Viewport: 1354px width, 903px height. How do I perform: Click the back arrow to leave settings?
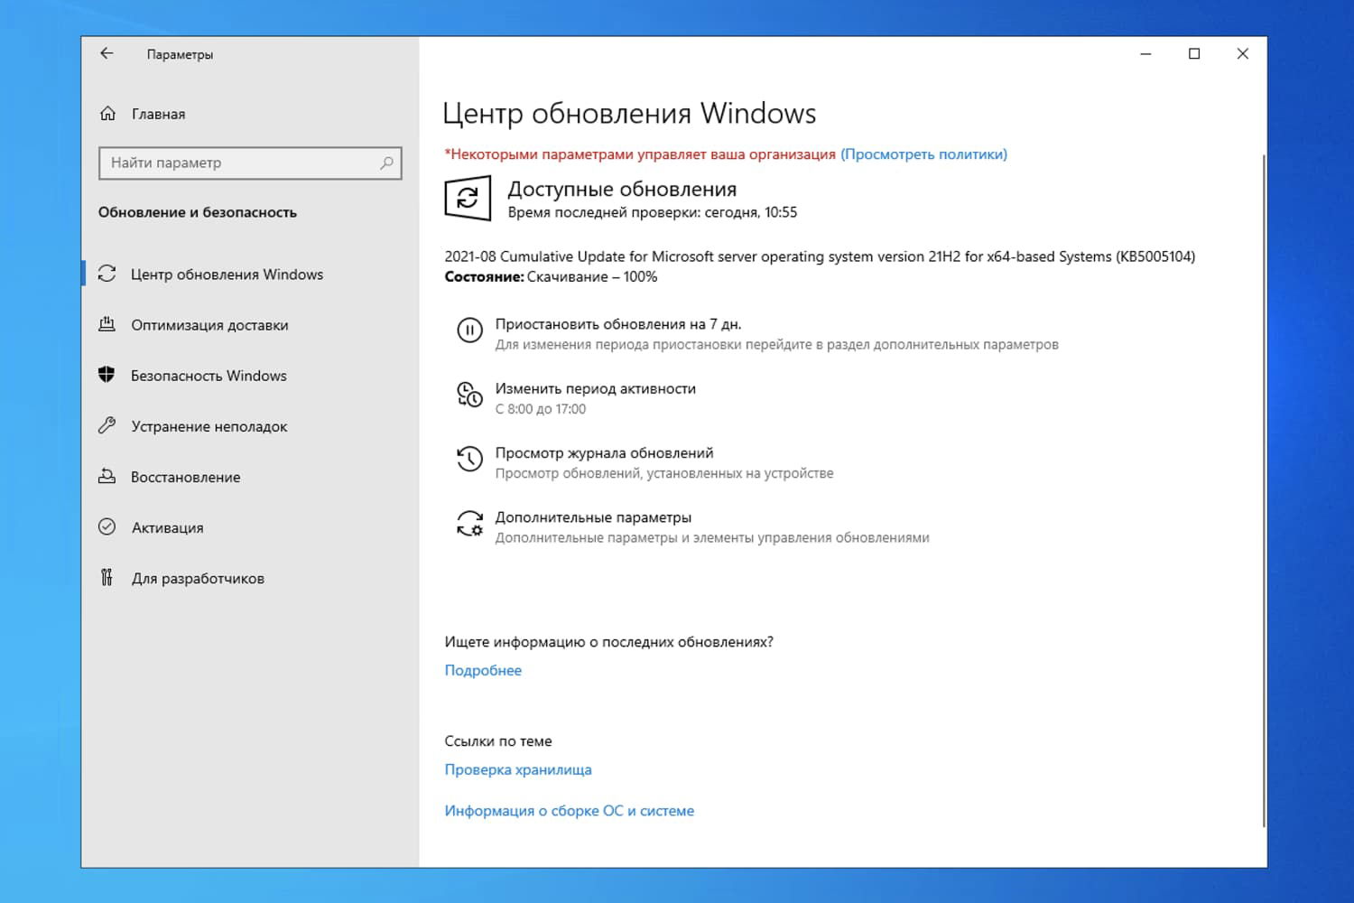107,53
